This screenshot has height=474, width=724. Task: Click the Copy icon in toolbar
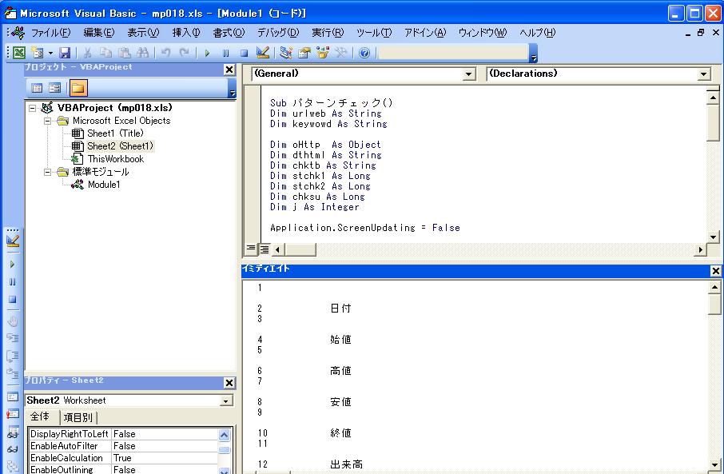tap(105, 53)
